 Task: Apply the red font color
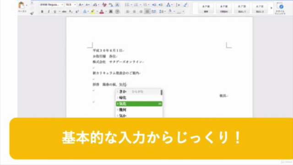click(102, 11)
